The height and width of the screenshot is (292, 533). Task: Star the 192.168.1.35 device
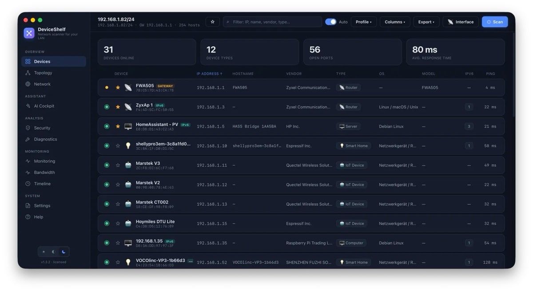coord(118,243)
